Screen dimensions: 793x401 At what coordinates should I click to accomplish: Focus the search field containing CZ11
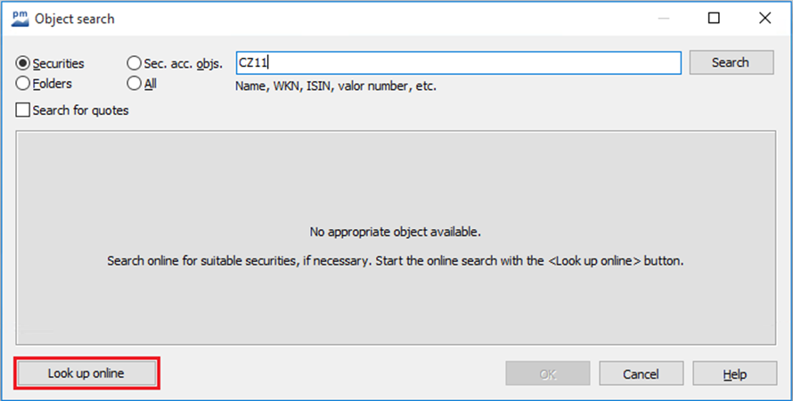[458, 62]
